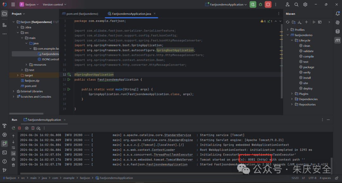Expand the .idea folder
This screenshot has width=342, height=183.
[x=18, y=27]
